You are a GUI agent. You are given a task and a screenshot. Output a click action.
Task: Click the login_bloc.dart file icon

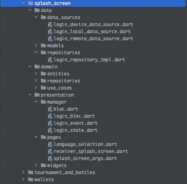[50, 116]
